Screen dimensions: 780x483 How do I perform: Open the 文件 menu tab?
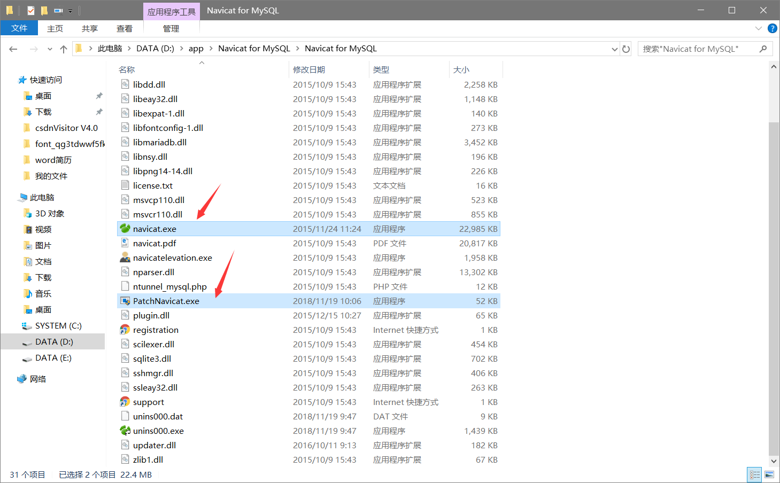tap(19, 28)
